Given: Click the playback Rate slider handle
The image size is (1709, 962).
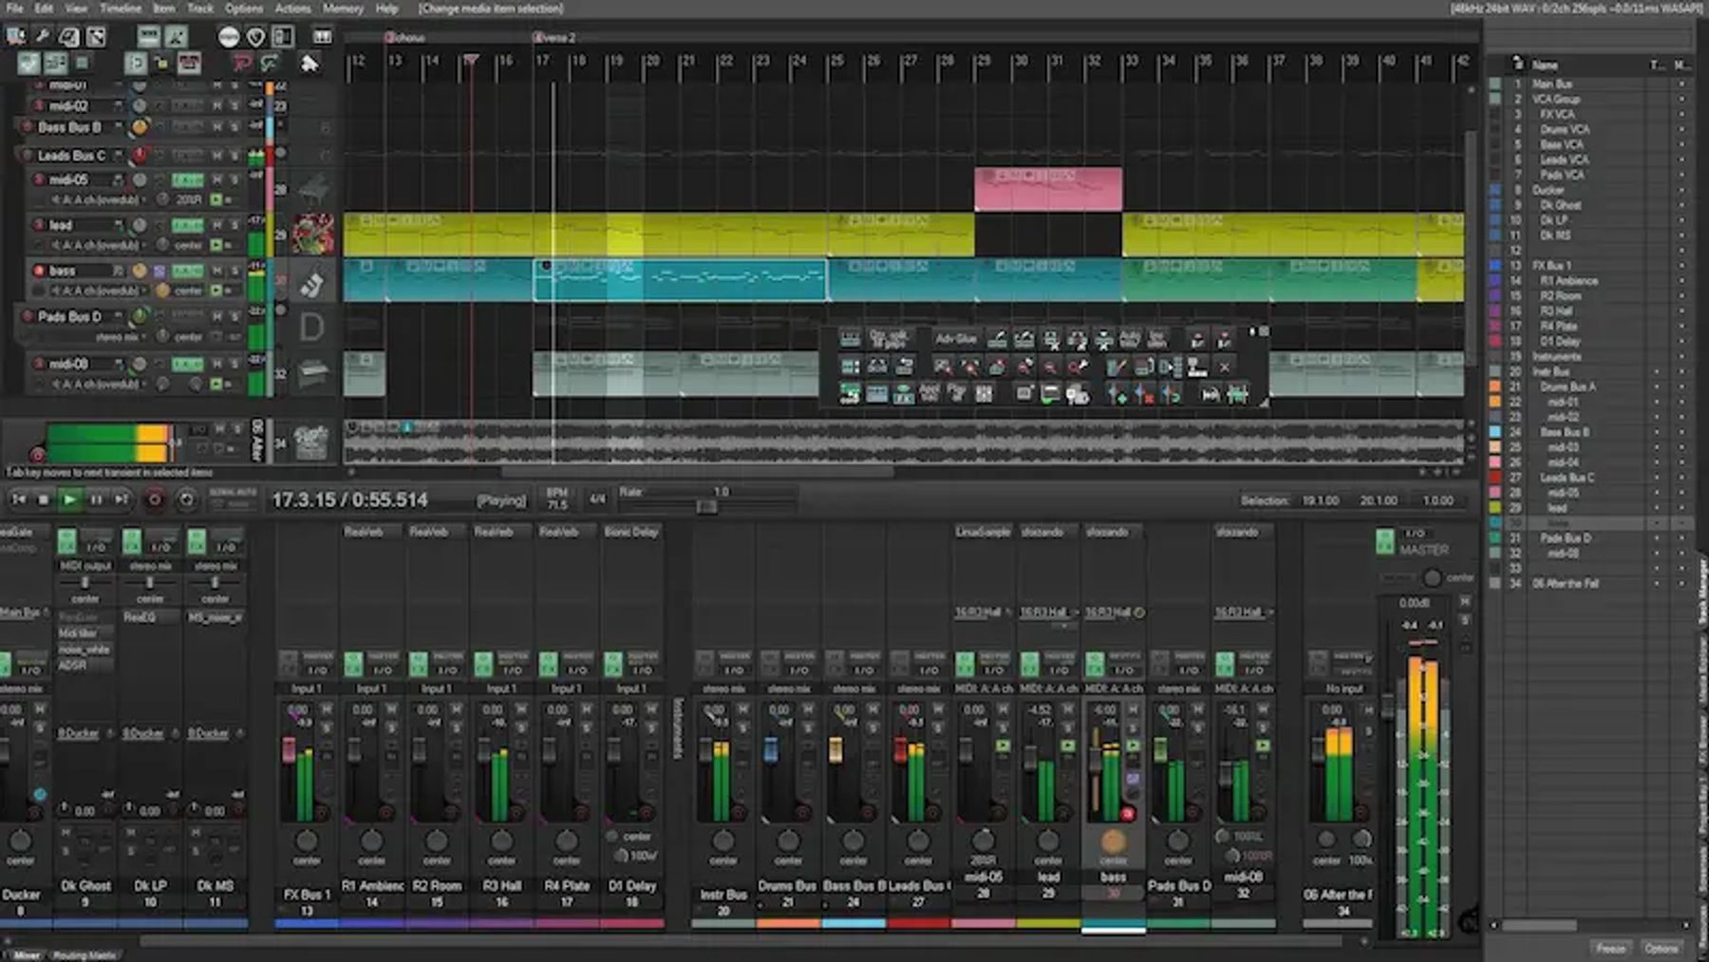Looking at the screenshot, I should (x=706, y=506).
